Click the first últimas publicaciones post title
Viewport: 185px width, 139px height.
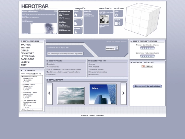click(39, 14)
